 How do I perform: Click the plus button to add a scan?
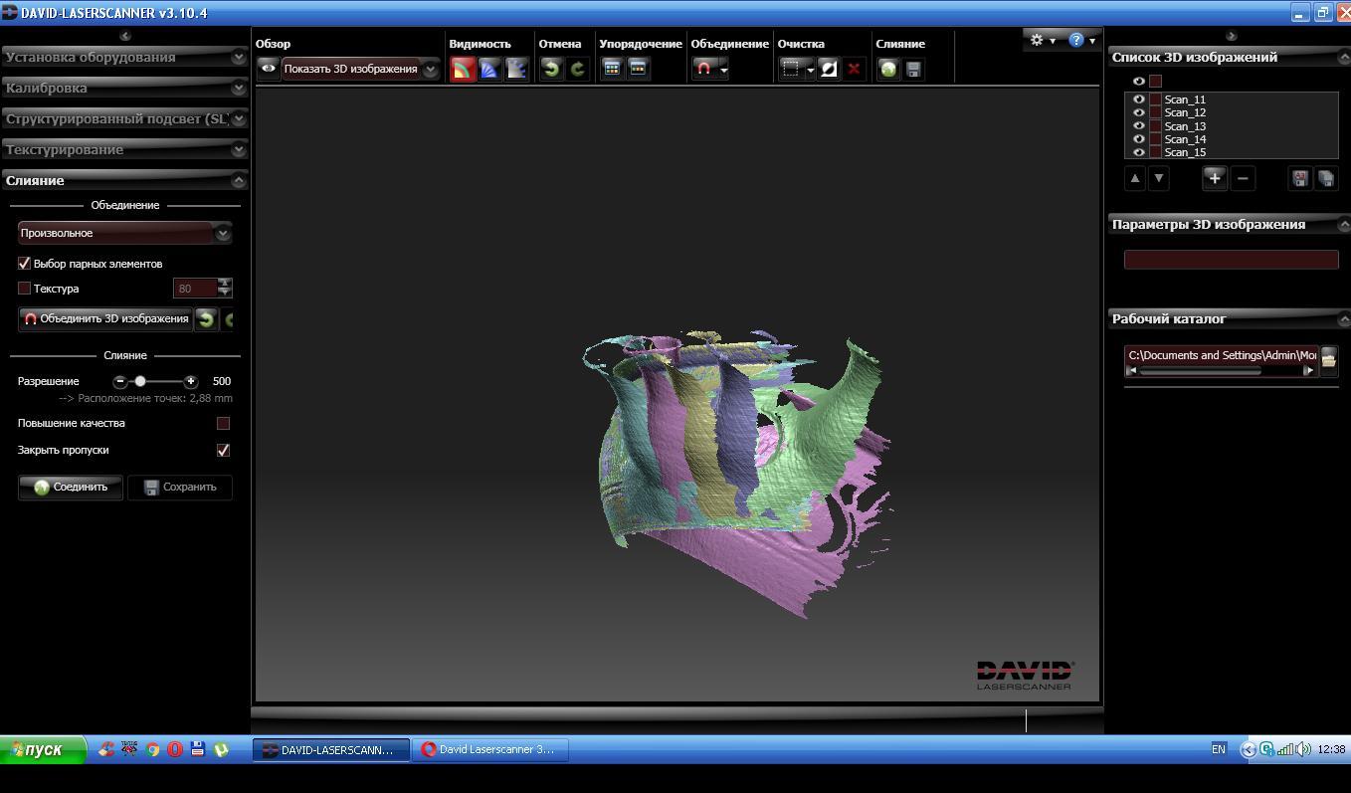(1214, 178)
